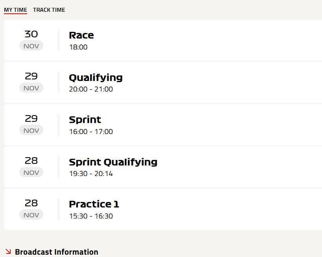This screenshot has width=322, height=257.
Task: Click the date number 30 for Race
Action: pyautogui.click(x=31, y=34)
